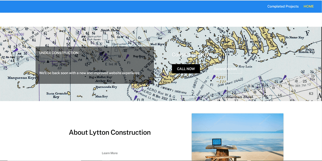Follow the Learn More link
This screenshot has height=161, width=322.
[x=110, y=153]
